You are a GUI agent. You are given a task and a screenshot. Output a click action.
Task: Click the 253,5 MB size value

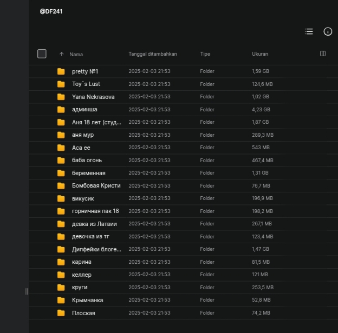(x=263, y=288)
